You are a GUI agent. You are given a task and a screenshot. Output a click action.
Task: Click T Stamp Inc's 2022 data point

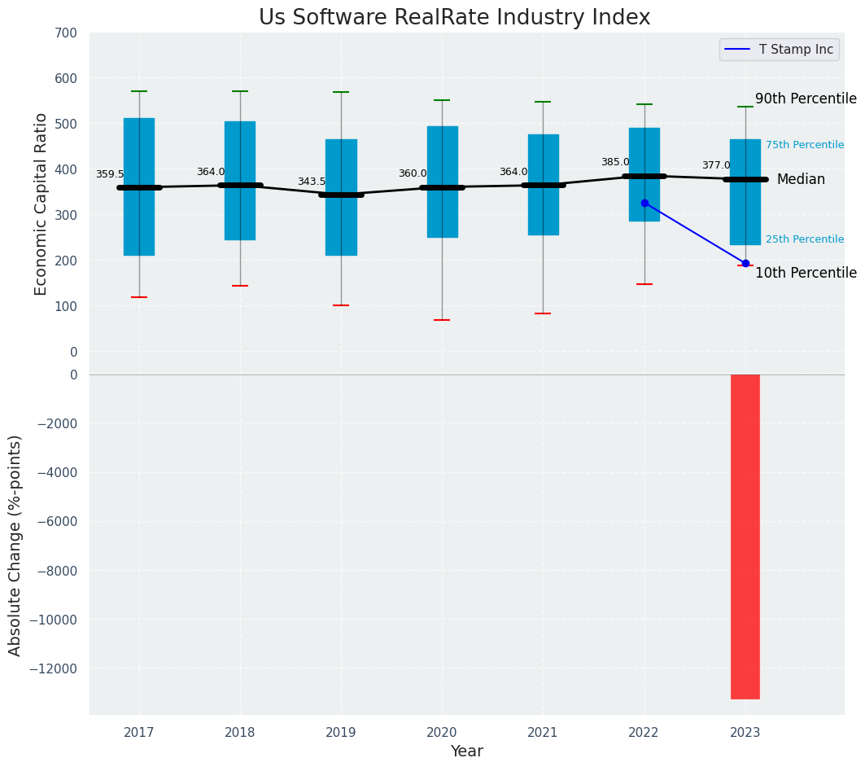click(x=644, y=203)
